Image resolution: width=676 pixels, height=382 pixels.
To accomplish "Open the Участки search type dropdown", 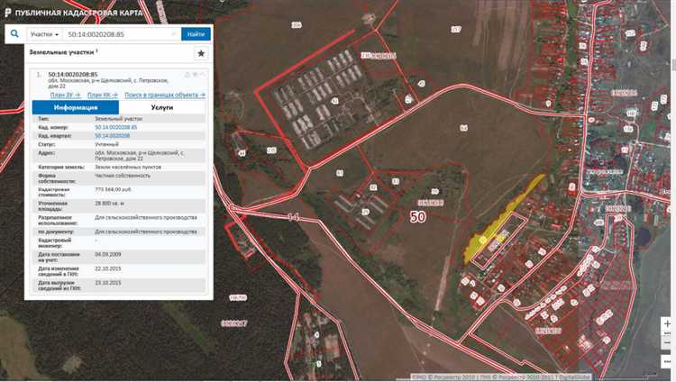I will tap(44, 34).
